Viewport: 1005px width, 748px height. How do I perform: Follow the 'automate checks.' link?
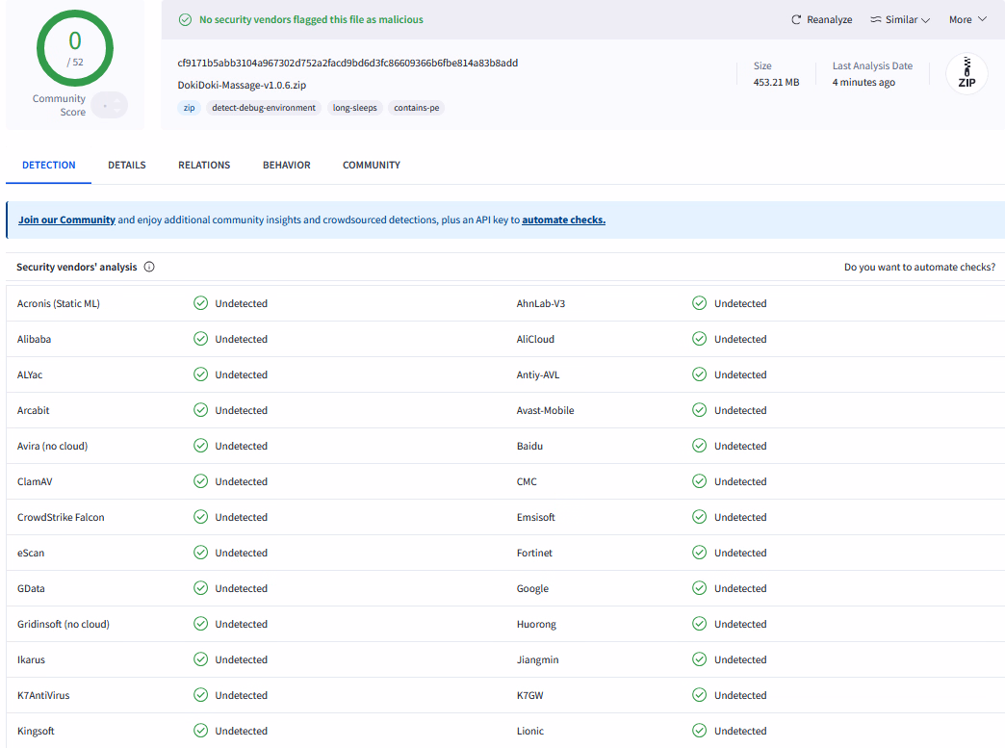[x=563, y=219]
